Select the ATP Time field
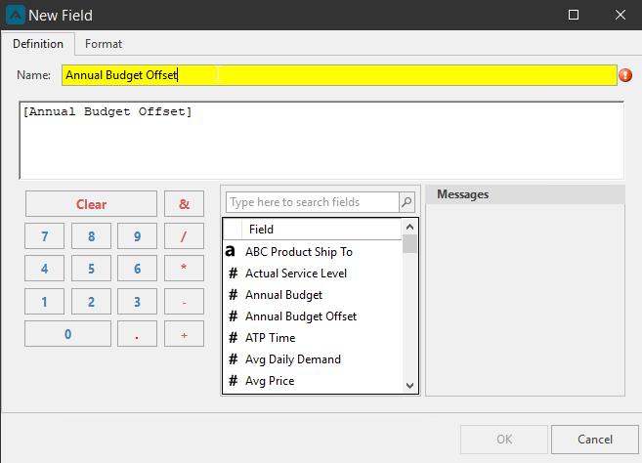The height and width of the screenshot is (463, 642). click(271, 338)
